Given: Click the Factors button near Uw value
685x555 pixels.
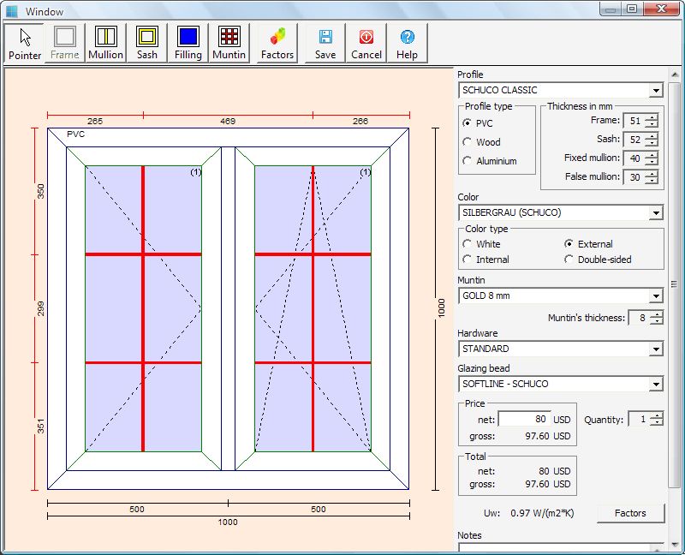Looking at the screenshot, I should pyautogui.click(x=631, y=513).
